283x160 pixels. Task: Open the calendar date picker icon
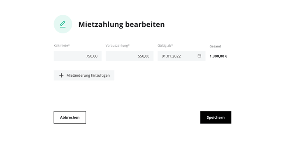coord(199,56)
